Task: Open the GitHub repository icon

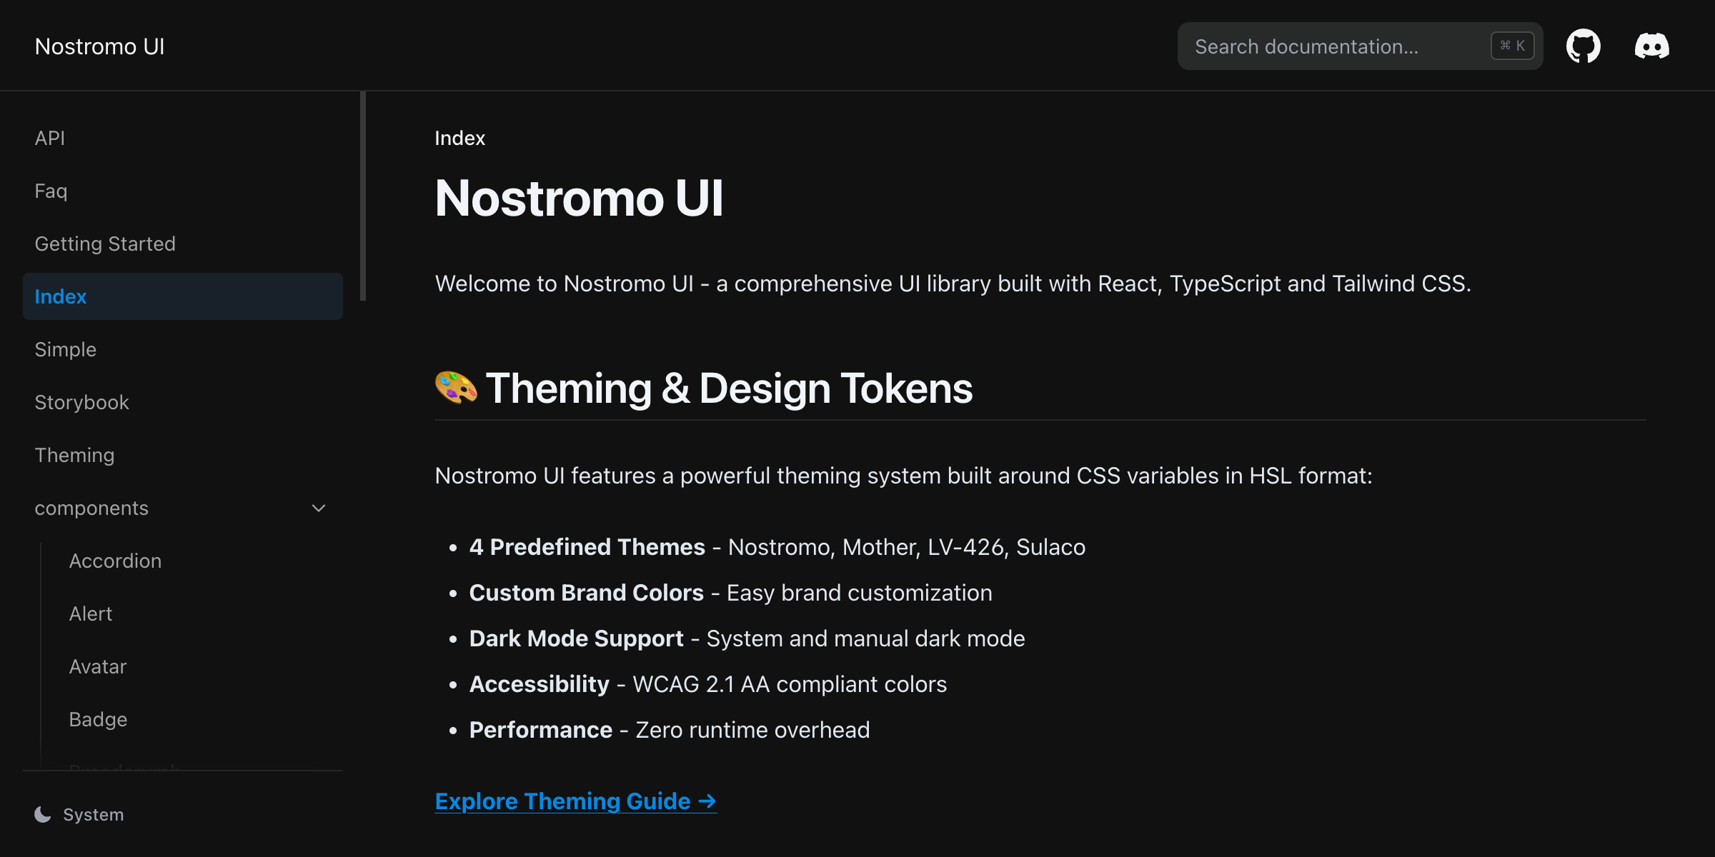Action: 1584,46
